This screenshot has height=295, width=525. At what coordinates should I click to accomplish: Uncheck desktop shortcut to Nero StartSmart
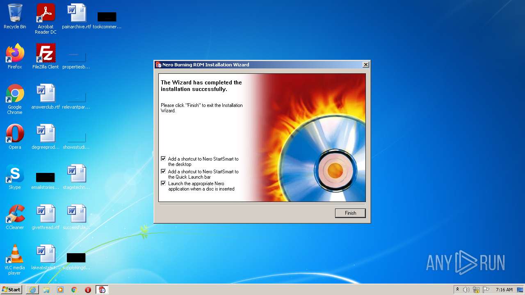point(163,159)
